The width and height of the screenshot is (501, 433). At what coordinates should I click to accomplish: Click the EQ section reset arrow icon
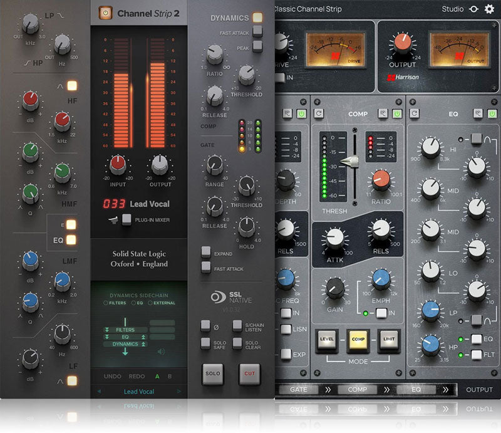(x=414, y=113)
